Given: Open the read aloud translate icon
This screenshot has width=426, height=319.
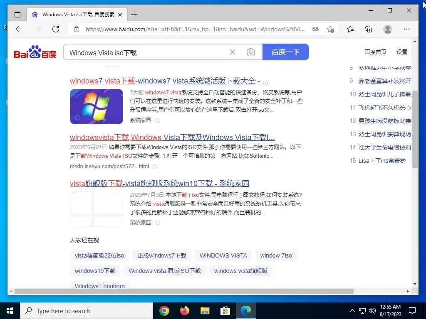Looking at the screenshot, I should pyautogui.click(x=315, y=29).
